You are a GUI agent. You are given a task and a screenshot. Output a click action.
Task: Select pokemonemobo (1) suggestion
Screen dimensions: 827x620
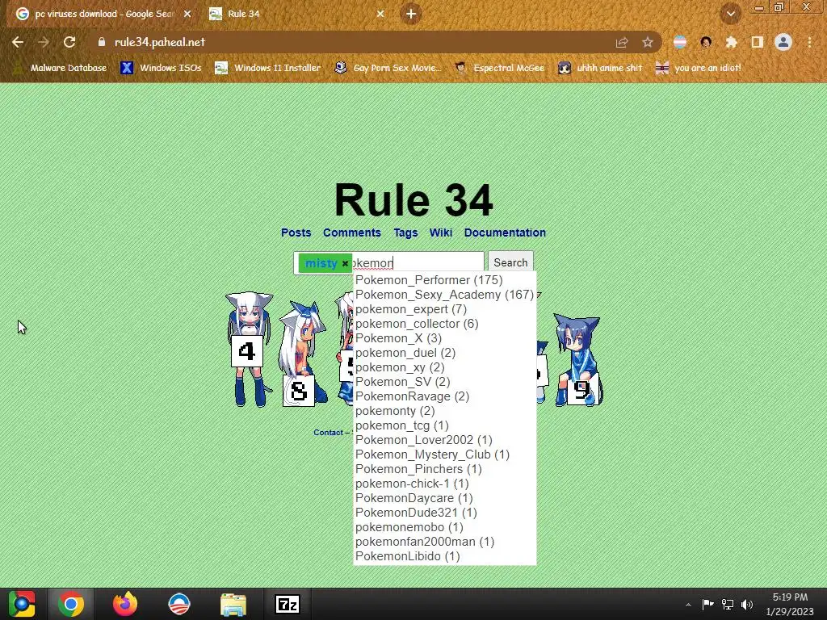445,527
